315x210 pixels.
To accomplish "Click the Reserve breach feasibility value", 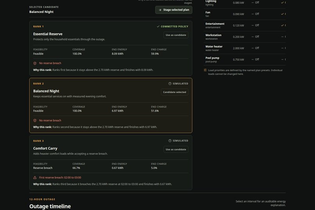I will tap(43, 168).
